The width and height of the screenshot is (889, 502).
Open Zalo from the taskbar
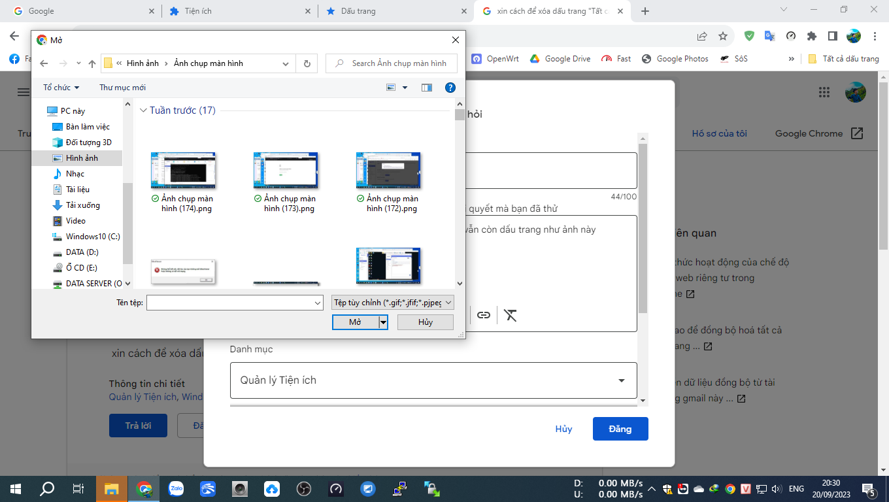176,488
